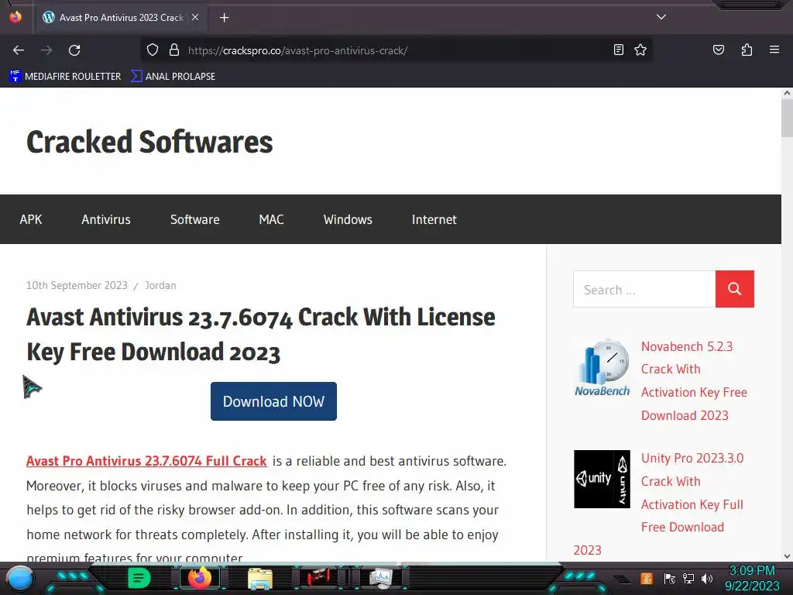The width and height of the screenshot is (793, 595).
Task: Click the post date 10th September 2023
Action: click(x=77, y=285)
